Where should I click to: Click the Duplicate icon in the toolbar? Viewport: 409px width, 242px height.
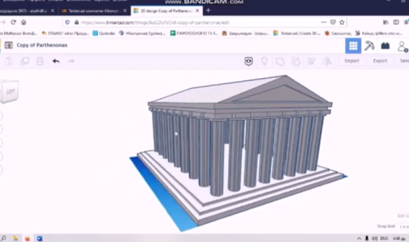[25, 61]
